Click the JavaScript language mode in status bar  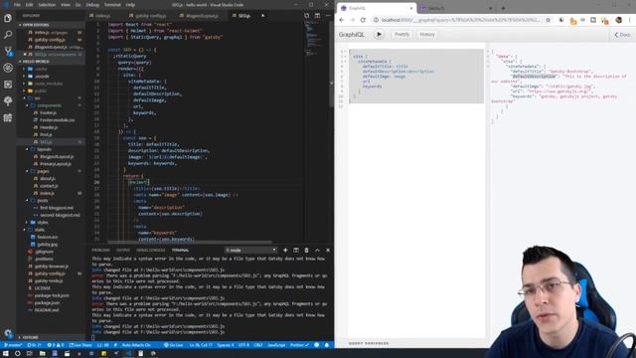click(x=276, y=345)
